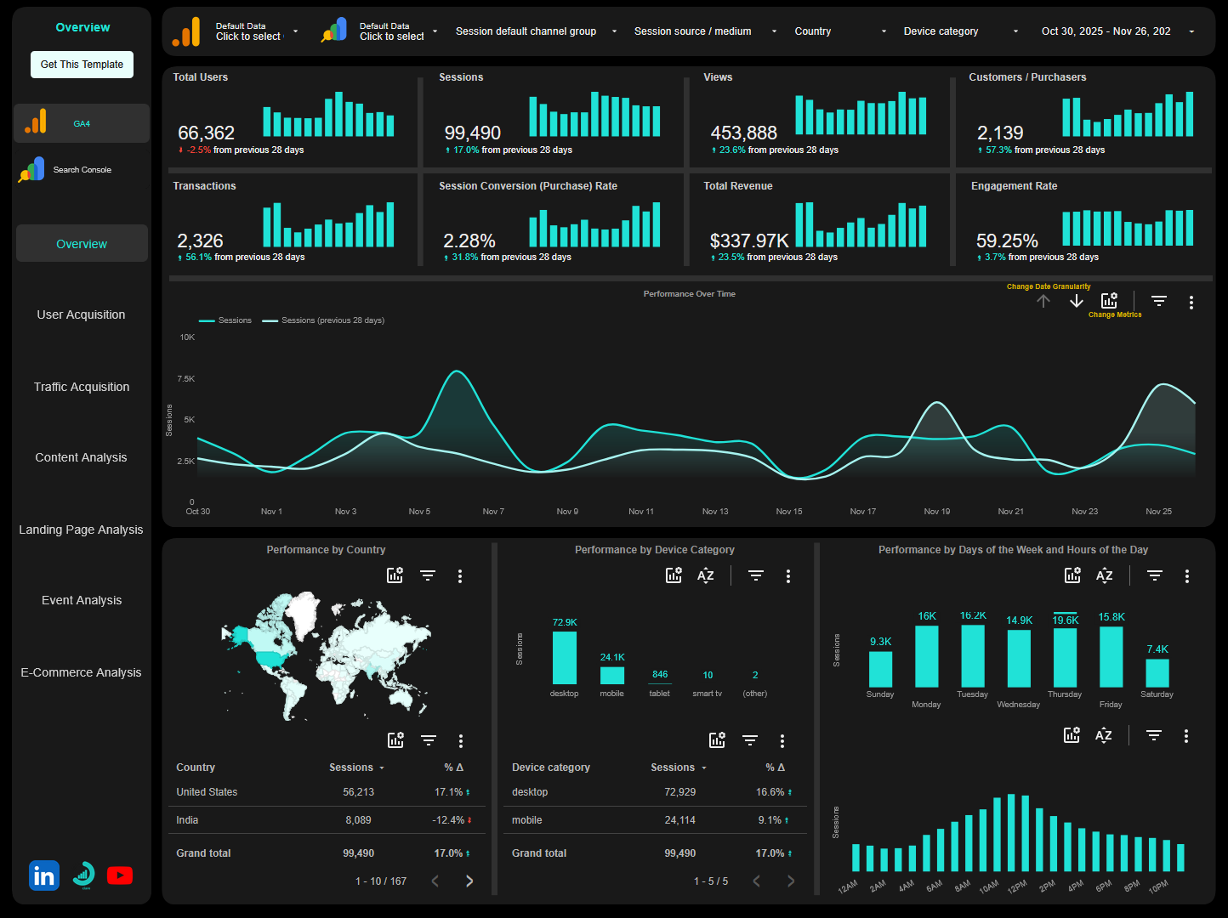Open the Session default channel group dropdown
Viewport: 1228px width, 918px height.
coord(535,31)
